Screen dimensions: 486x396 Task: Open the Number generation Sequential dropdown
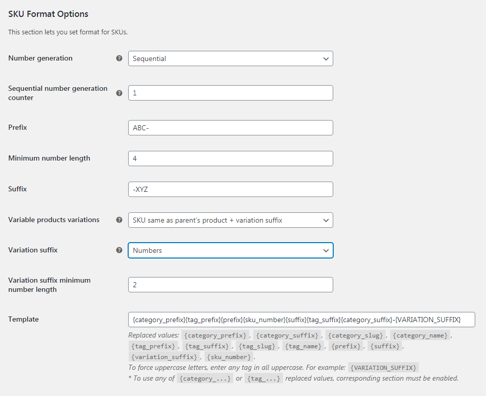point(231,58)
